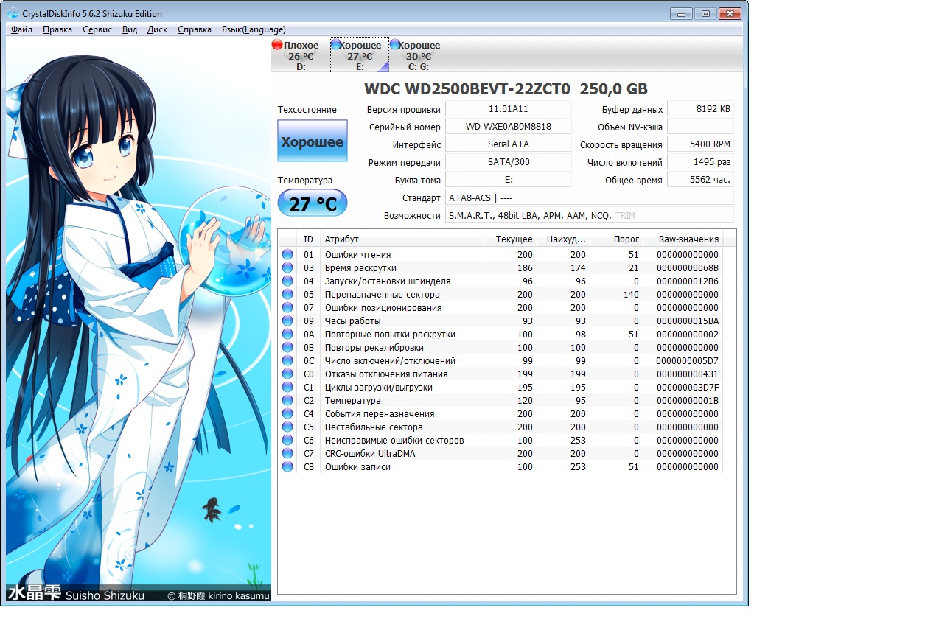The height and width of the screenshot is (644, 939).
Task: Click status orb for Число включений/отключений row
Action: 287,361
